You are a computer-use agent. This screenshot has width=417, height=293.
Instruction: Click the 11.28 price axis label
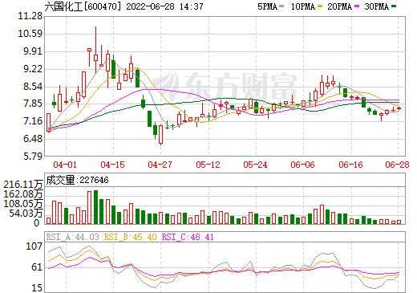coord(30,17)
